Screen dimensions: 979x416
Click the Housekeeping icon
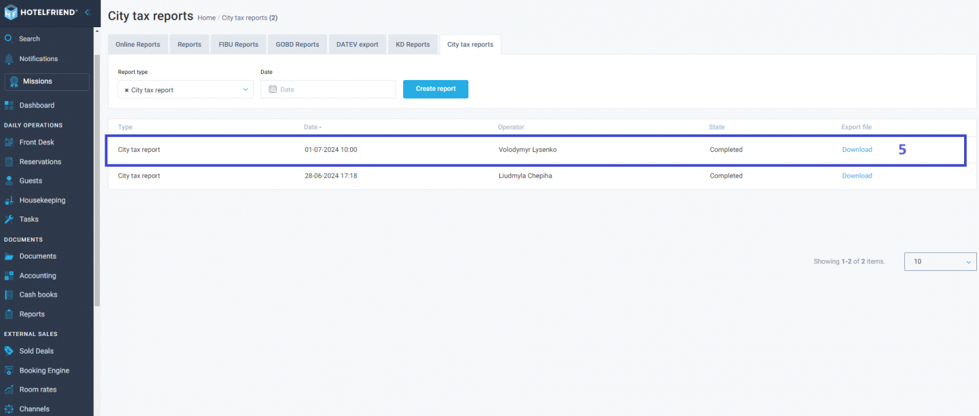click(x=9, y=200)
